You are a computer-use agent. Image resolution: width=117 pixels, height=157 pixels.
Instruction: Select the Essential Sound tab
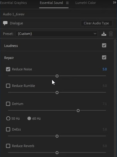[51, 3]
